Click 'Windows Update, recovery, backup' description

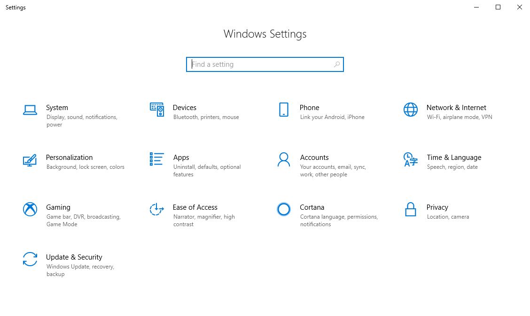point(80,270)
